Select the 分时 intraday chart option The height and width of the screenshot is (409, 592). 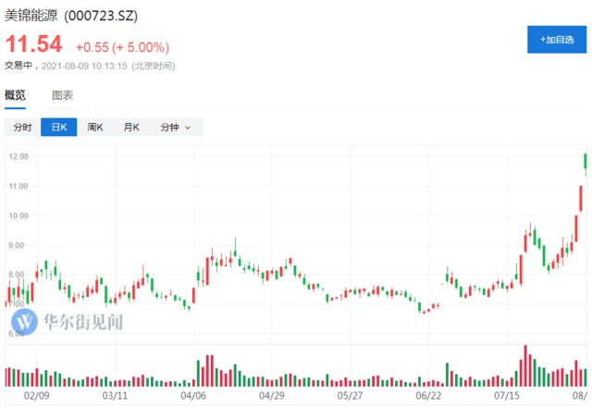point(23,128)
